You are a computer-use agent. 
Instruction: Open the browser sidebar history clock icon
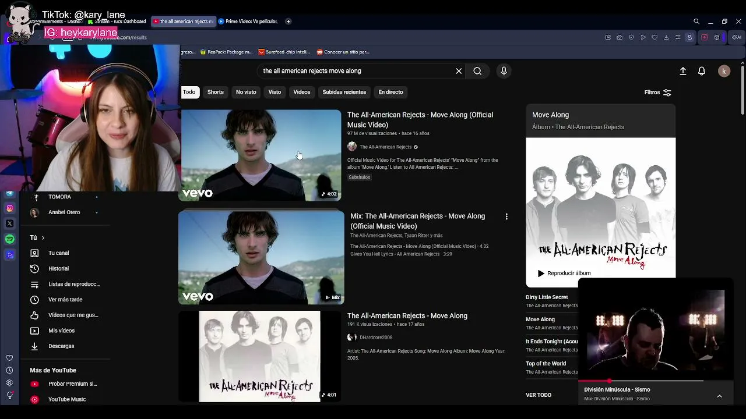pos(9,371)
